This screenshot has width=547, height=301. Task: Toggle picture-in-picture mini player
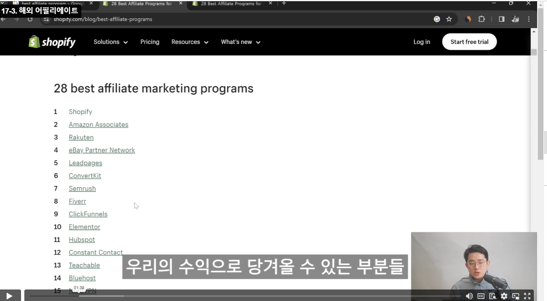(516, 296)
